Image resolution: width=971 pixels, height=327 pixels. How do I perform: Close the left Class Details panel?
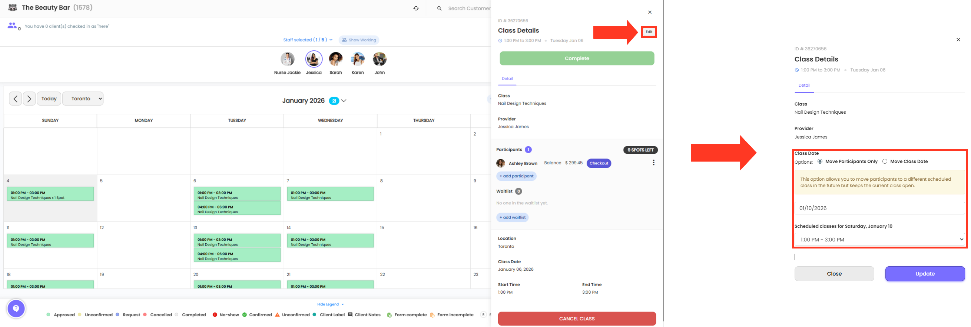click(x=650, y=12)
